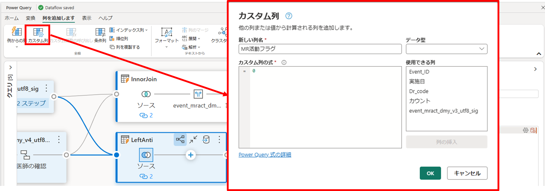This screenshot has width=545, height=191.
Task: Click the linked queries count 2 in LeftAnti
Action: click(x=146, y=176)
